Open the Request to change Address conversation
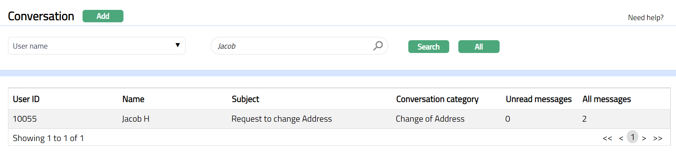676x152 pixels. (x=282, y=119)
